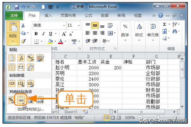This screenshot has height=127, width=191.
Task: Click the Undo arrow icon
Action: point(23,7)
